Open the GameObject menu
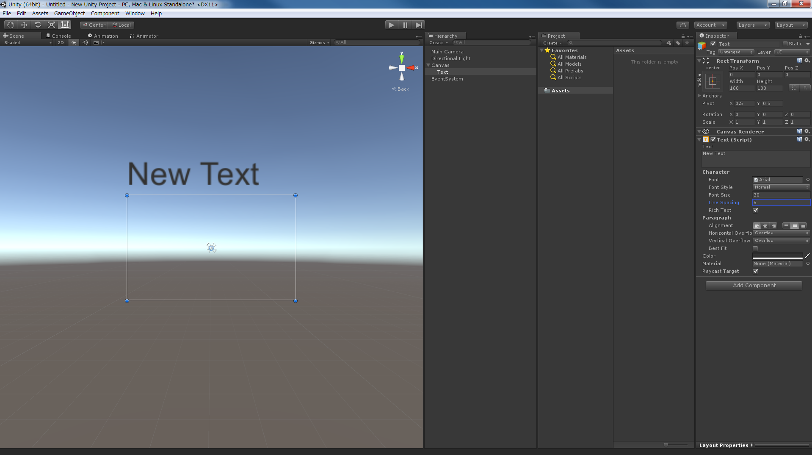812x455 pixels. (69, 14)
